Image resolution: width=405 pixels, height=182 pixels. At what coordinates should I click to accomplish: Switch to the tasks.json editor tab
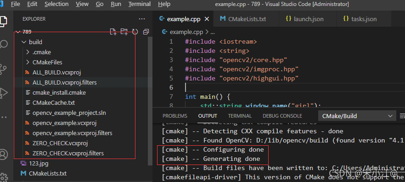click(x=363, y=19)
